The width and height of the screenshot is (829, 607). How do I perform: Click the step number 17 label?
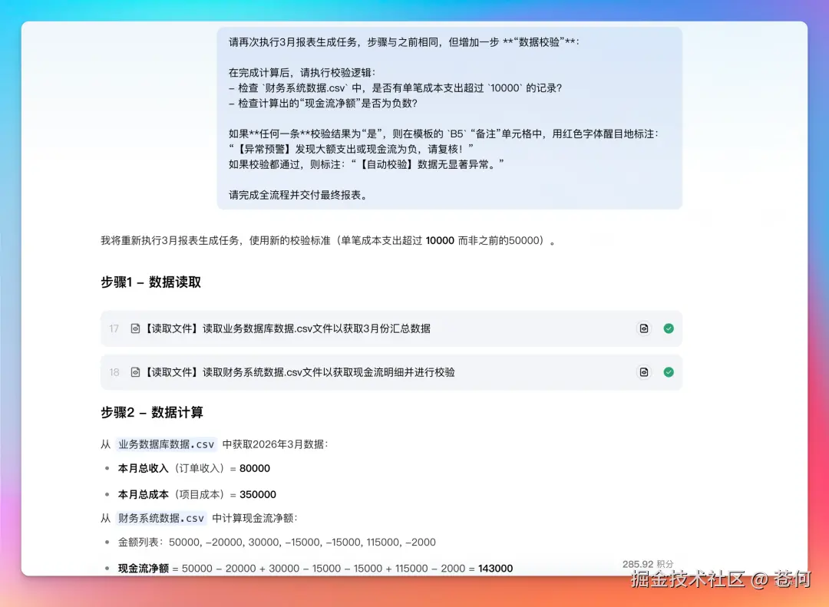point(114,328)
